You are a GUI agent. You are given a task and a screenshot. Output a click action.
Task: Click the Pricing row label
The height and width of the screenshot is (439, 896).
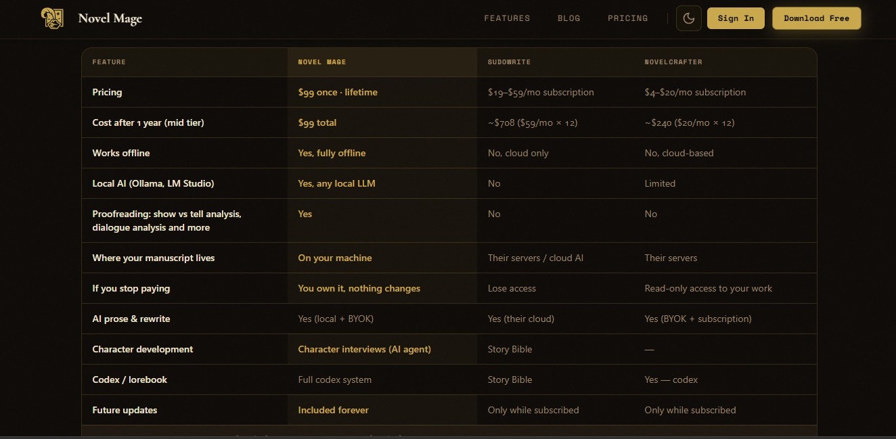107,92
